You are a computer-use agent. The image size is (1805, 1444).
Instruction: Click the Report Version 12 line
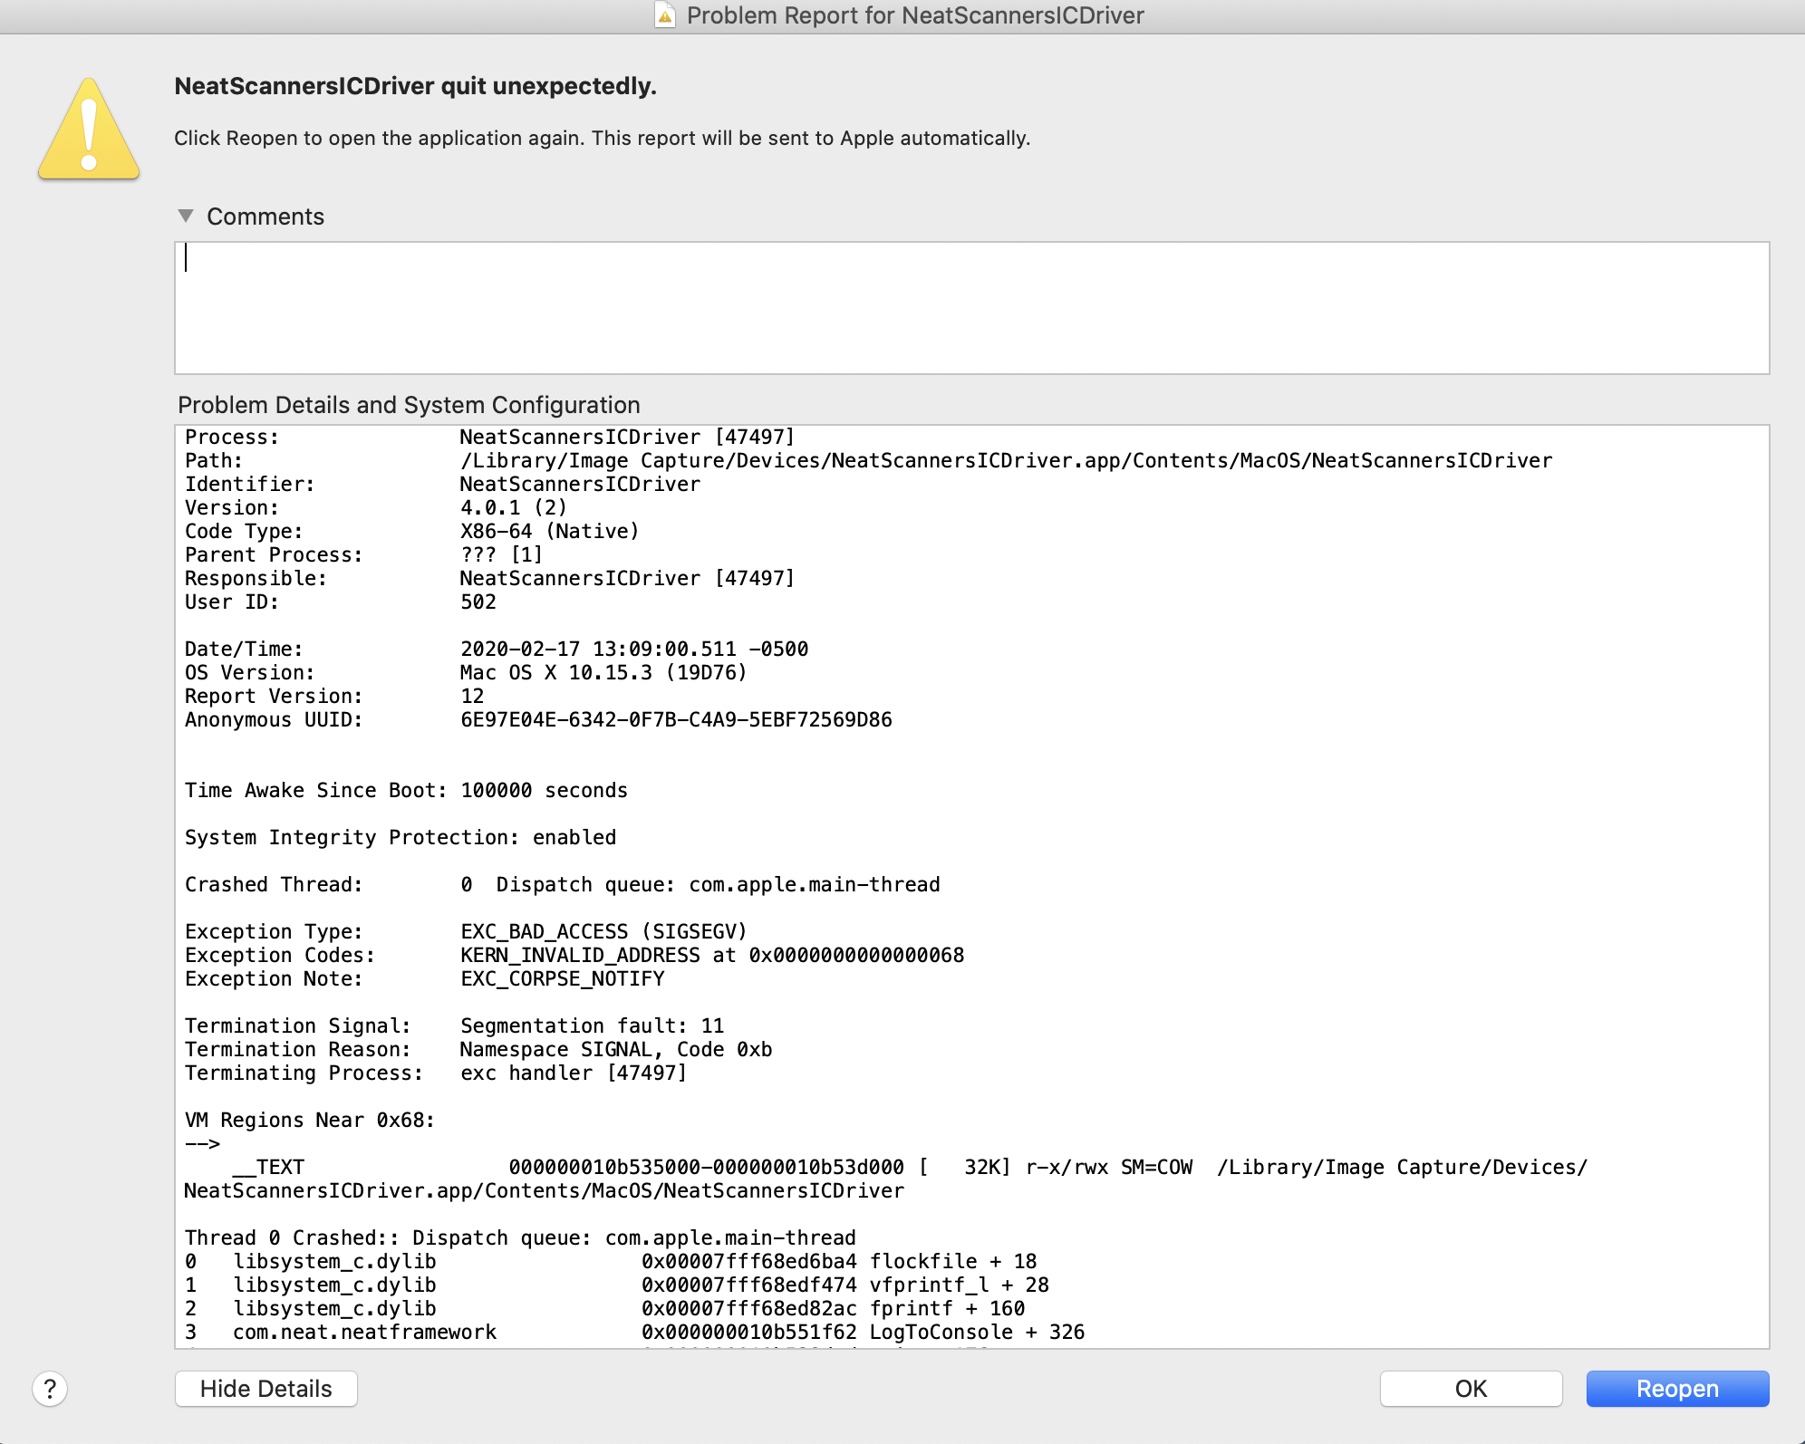[334, 696]
